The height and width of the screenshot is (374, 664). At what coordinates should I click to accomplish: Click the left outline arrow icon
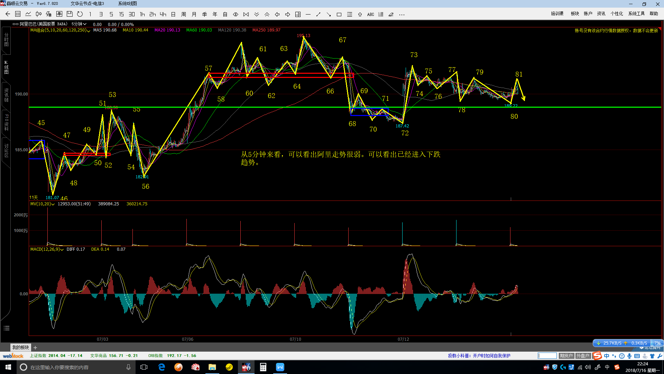point(277,14)
